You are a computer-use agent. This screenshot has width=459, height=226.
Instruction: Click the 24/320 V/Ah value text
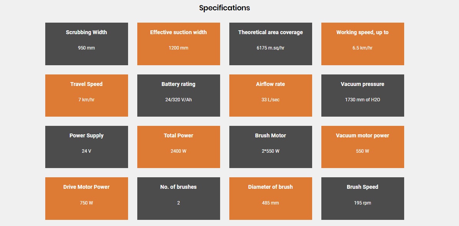(178, 100)
